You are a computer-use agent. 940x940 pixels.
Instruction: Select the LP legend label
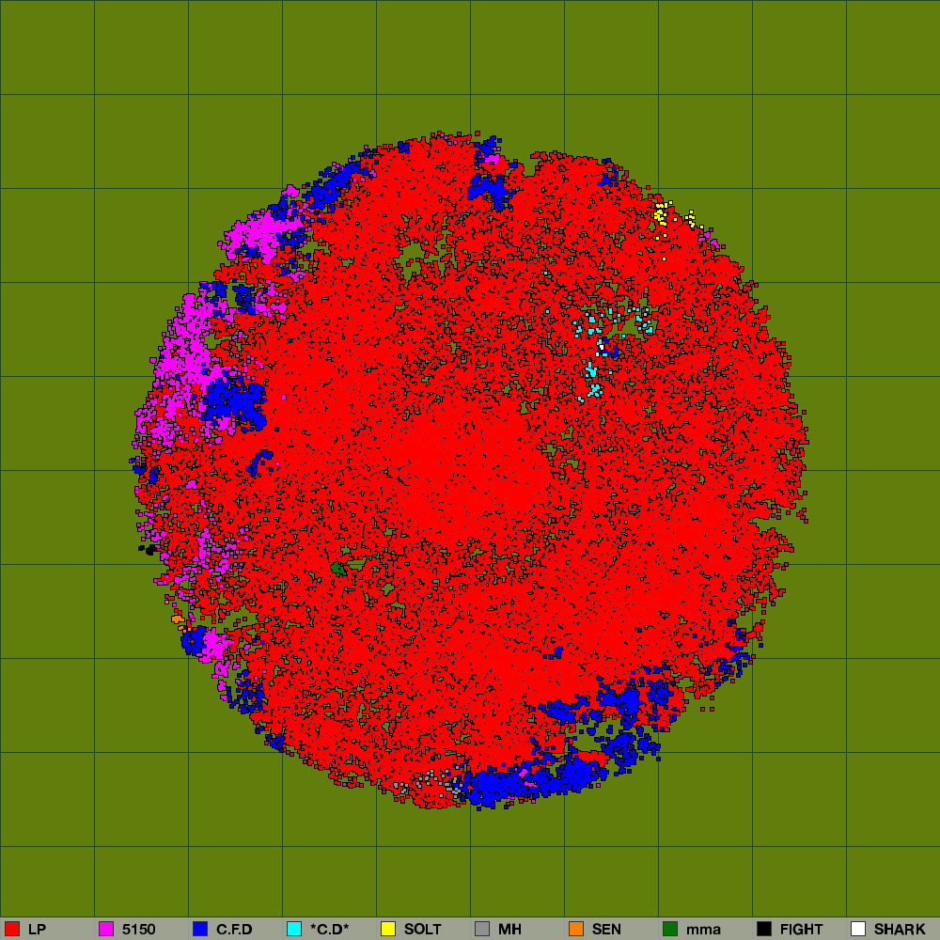tap(37, 930)
